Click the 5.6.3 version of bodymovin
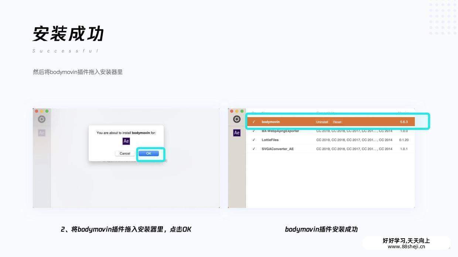This screenshot has width=458, height=257. click(x=404, y=122)
